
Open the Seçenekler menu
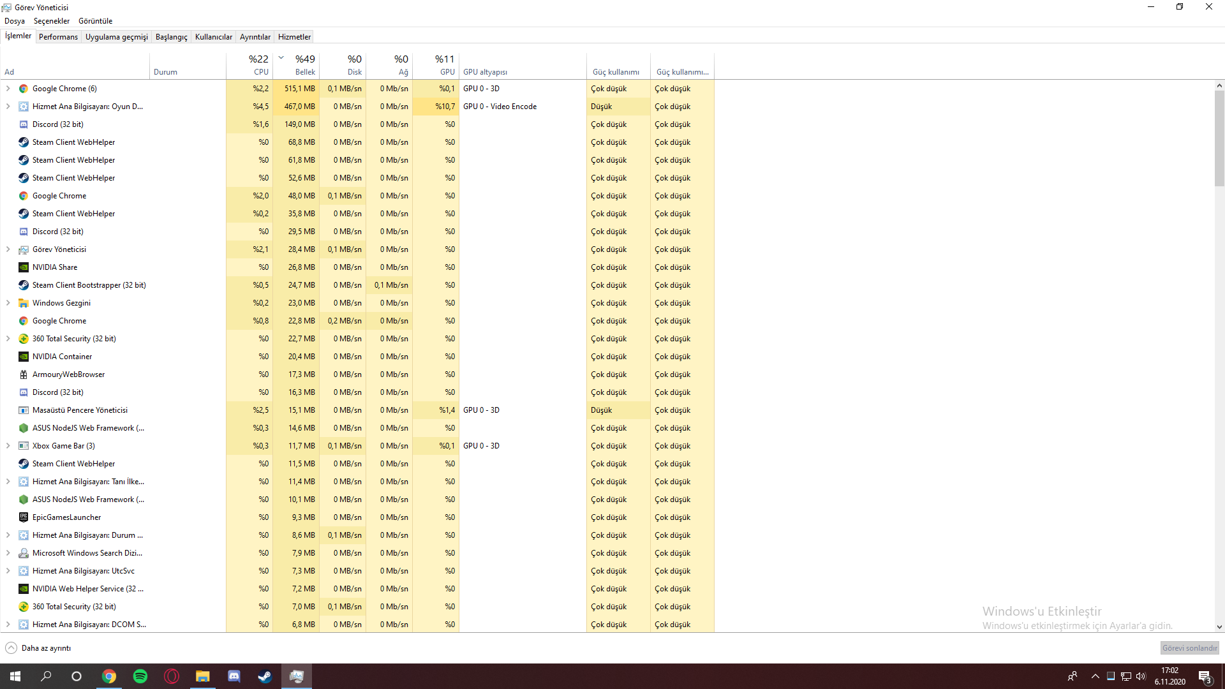pos(52,21)
